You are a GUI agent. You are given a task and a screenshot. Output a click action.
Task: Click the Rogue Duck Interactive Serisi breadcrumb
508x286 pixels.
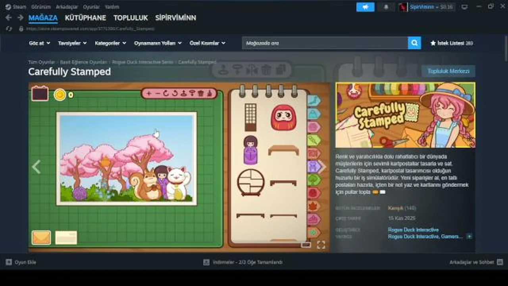click(143, 62)
